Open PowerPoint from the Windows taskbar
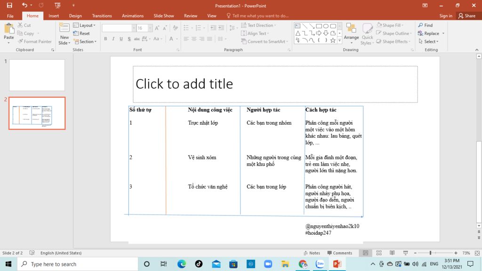This screenshot has height=271, width=482. (337, 264)
